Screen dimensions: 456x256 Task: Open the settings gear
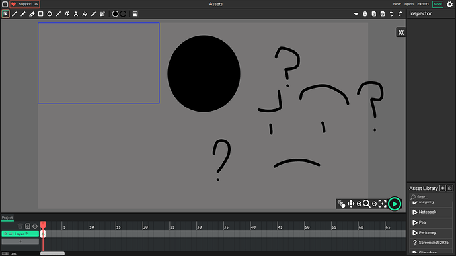coord(449,4)
